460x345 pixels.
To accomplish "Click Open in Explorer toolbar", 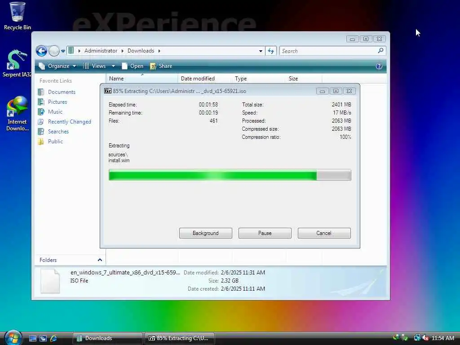I will (133, 66).
